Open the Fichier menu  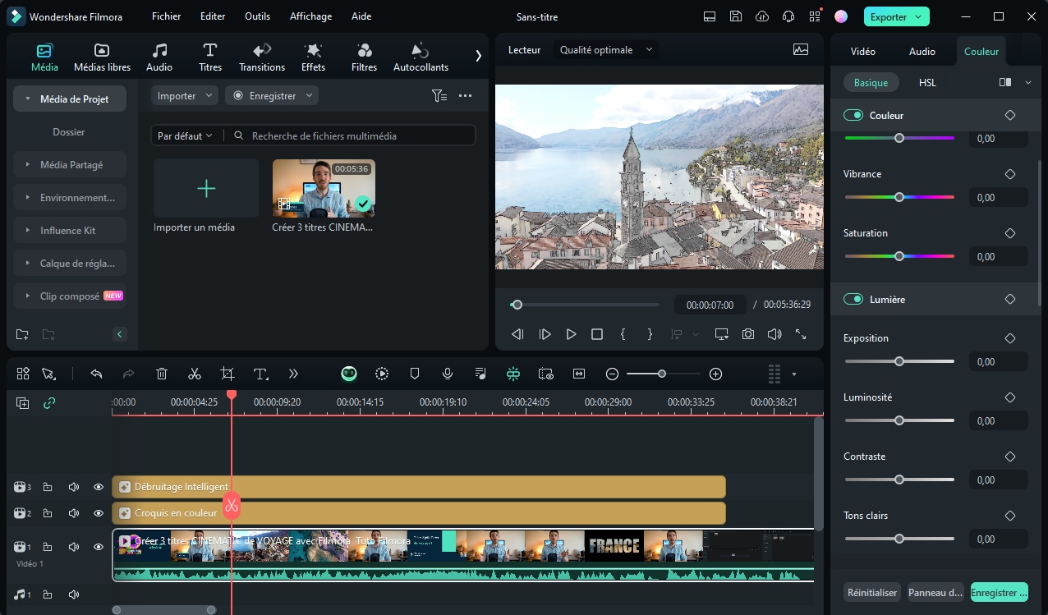pos(167,16)
